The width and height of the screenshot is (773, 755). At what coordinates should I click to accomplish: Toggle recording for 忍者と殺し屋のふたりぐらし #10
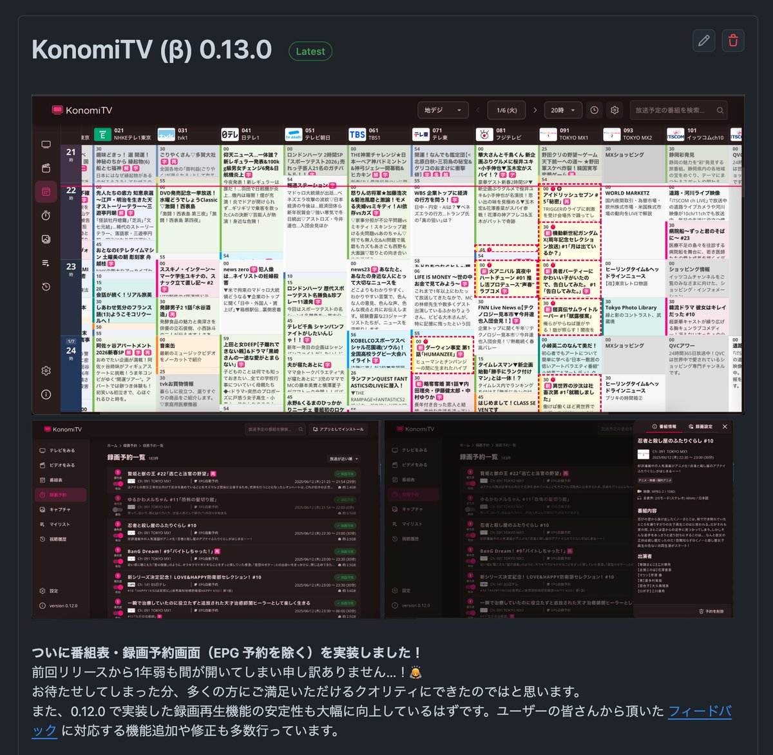click(118, 535)
